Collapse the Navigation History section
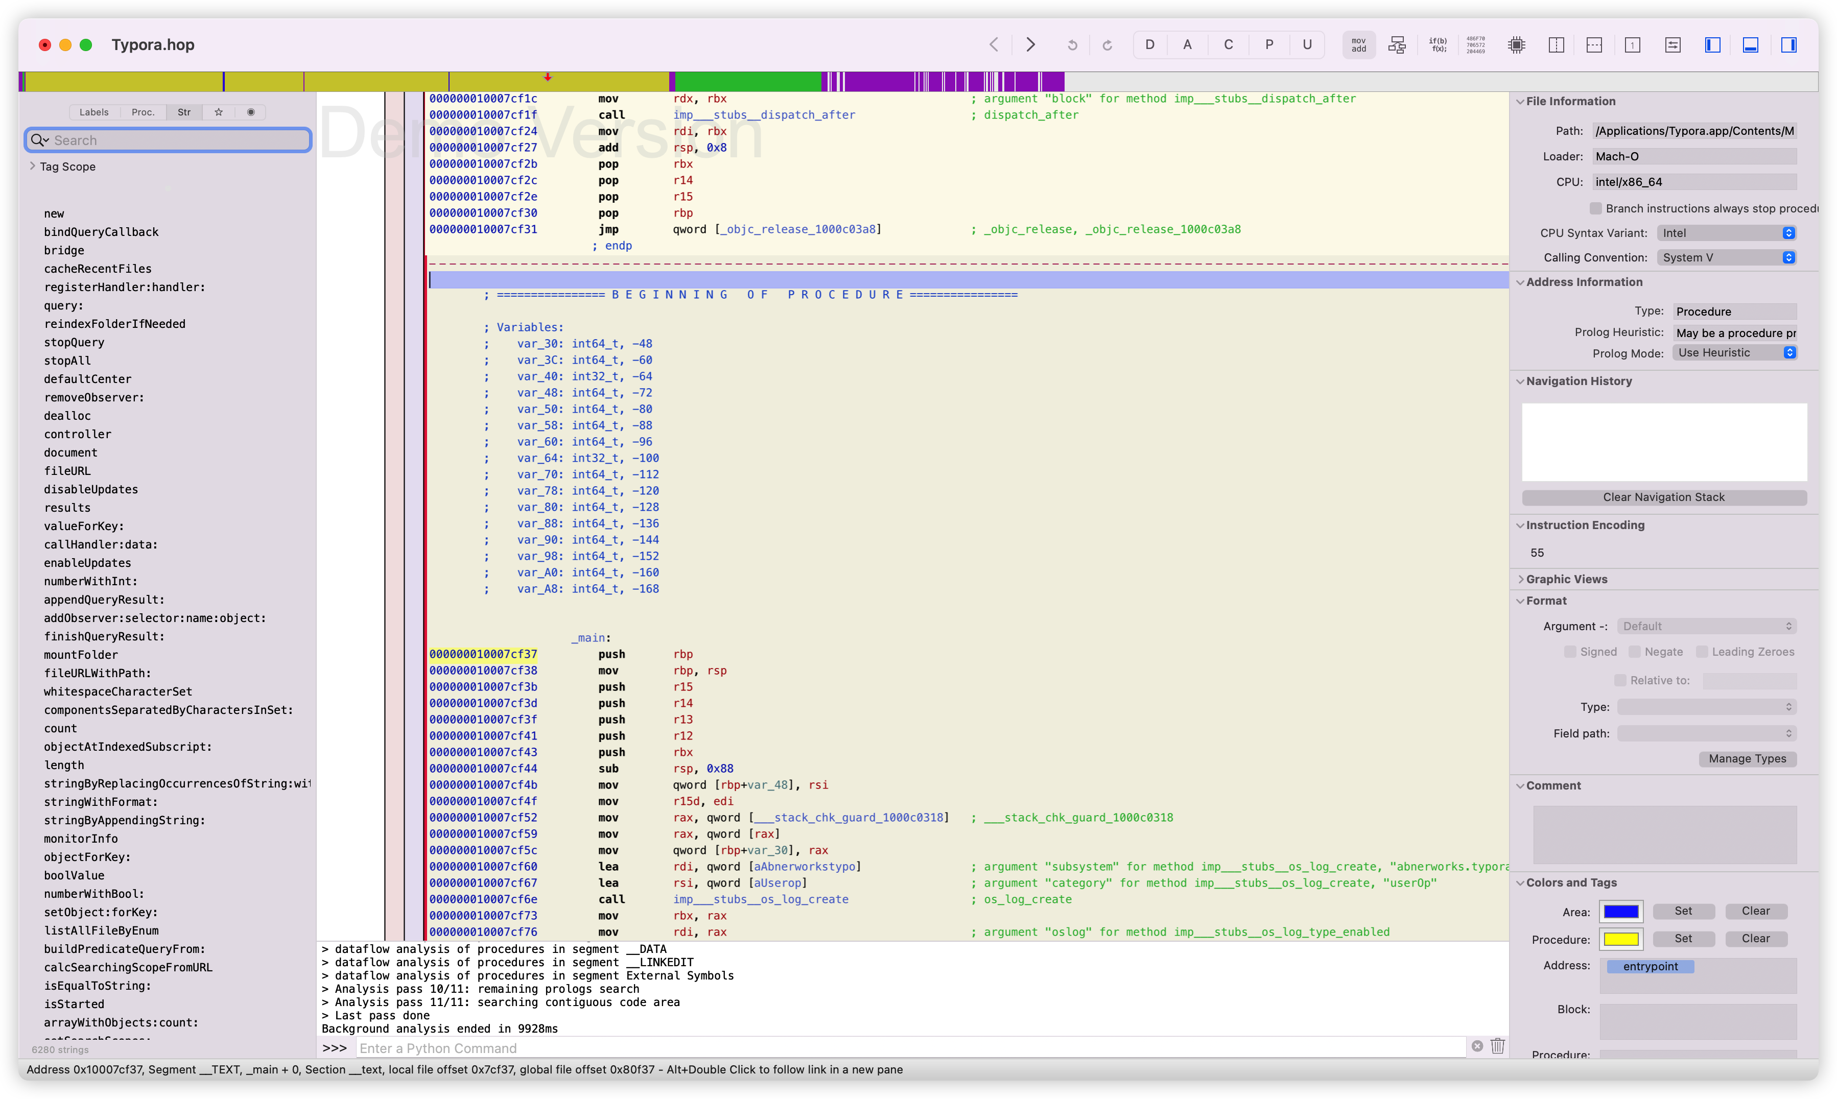 [1520, 381]
